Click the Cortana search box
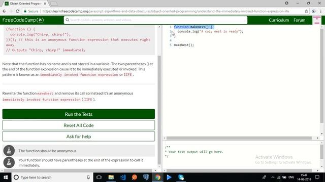Screen dimensions: 325x182 pos(52,177)
